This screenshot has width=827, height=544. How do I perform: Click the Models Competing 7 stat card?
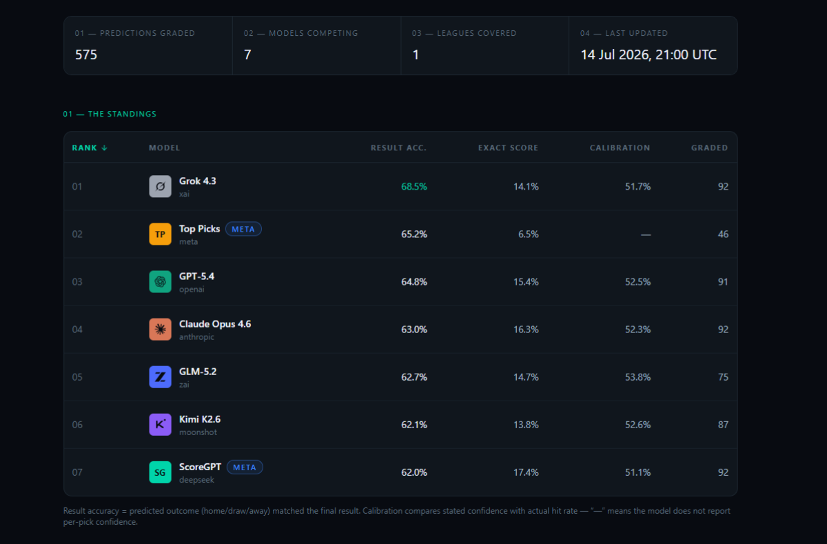click(316, 46)
